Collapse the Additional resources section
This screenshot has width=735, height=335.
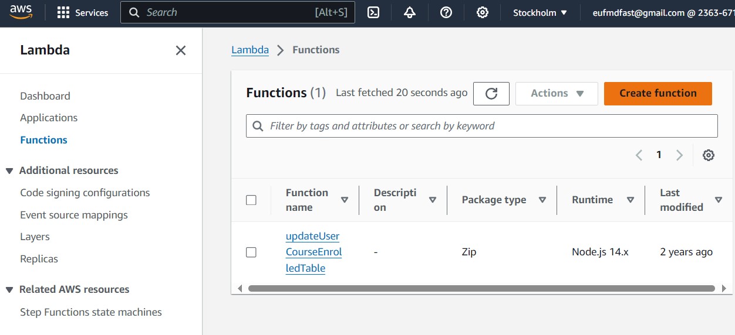(9, 171)
